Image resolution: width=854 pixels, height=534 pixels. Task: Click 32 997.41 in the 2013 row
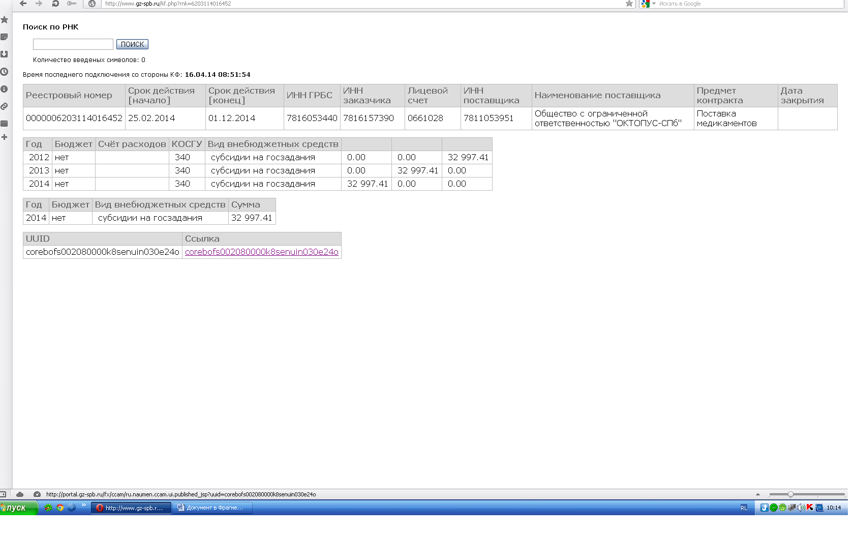coord(417,171)
